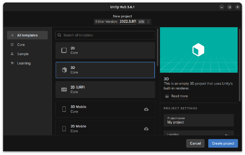Close the Unity Hub window
Viewport: 245px width, 155px height.
[238, 7]
